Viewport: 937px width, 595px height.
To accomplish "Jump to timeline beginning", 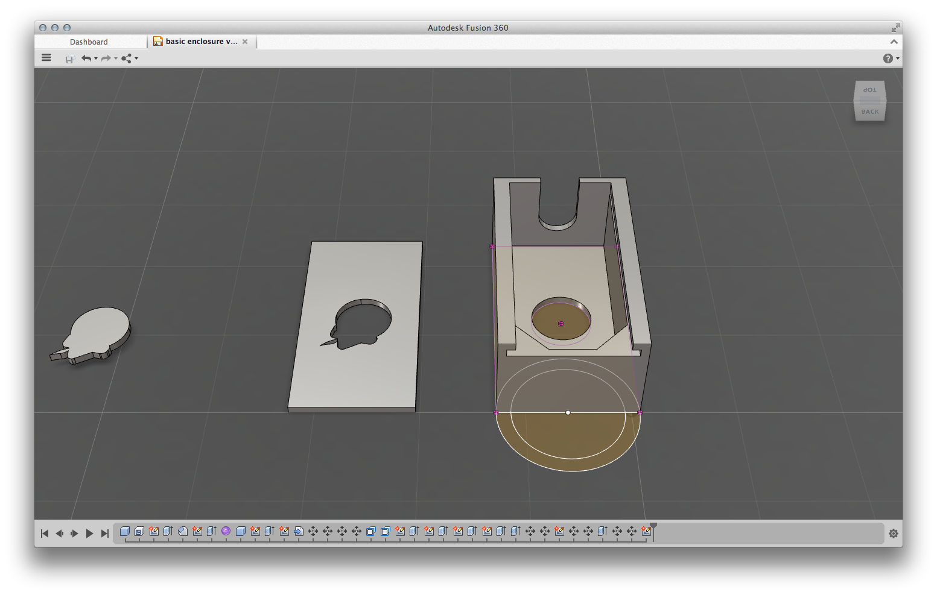I will click(x=45, y=534).
